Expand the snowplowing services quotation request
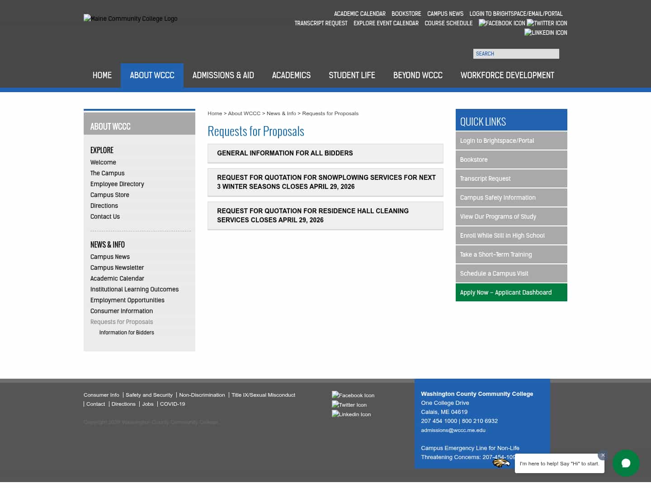This screenshot has height=488, width=651. pos(325,182)
